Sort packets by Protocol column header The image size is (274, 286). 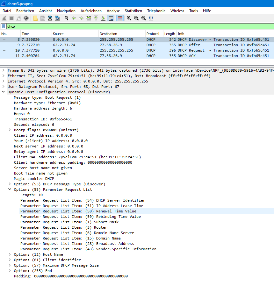(153, 34)
